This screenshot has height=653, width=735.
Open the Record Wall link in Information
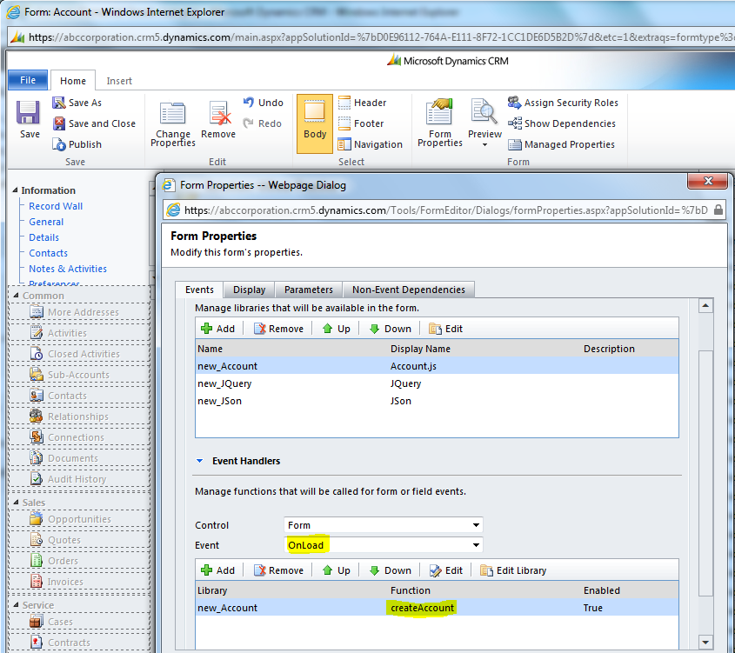[56, 206]
